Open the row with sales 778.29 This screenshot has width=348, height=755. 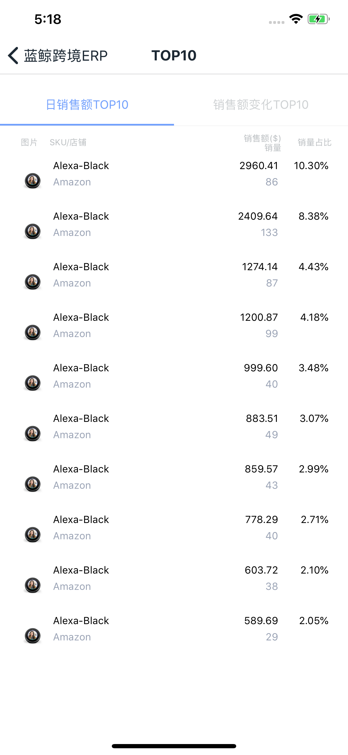click(x=174, y=527)
